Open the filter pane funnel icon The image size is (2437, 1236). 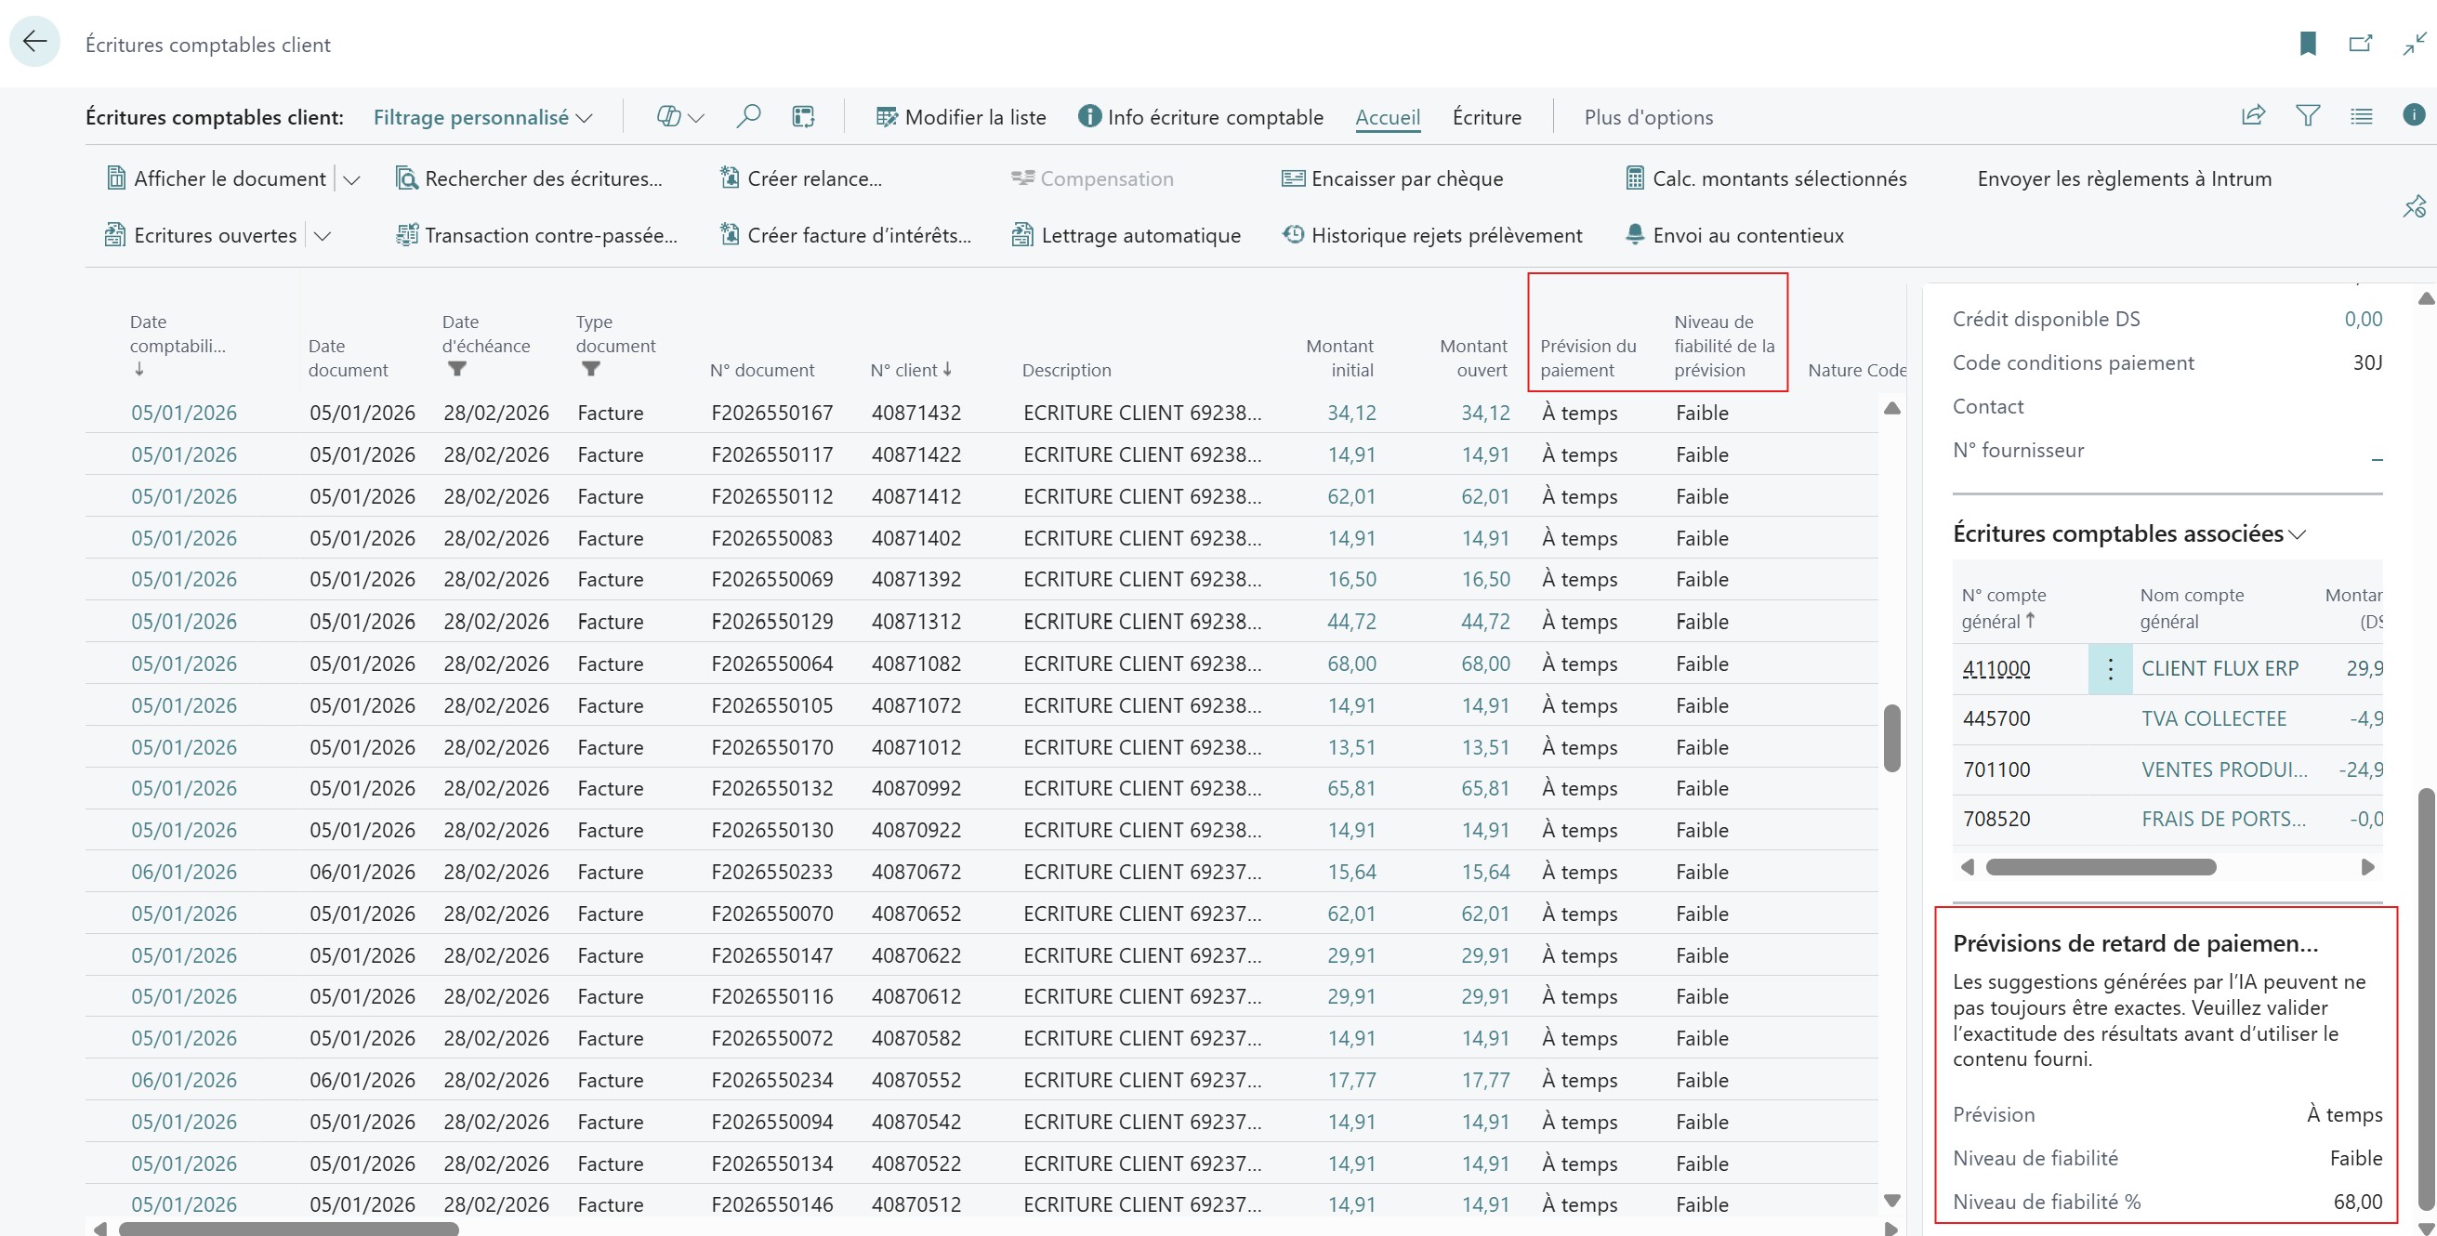coord(2309,115)
